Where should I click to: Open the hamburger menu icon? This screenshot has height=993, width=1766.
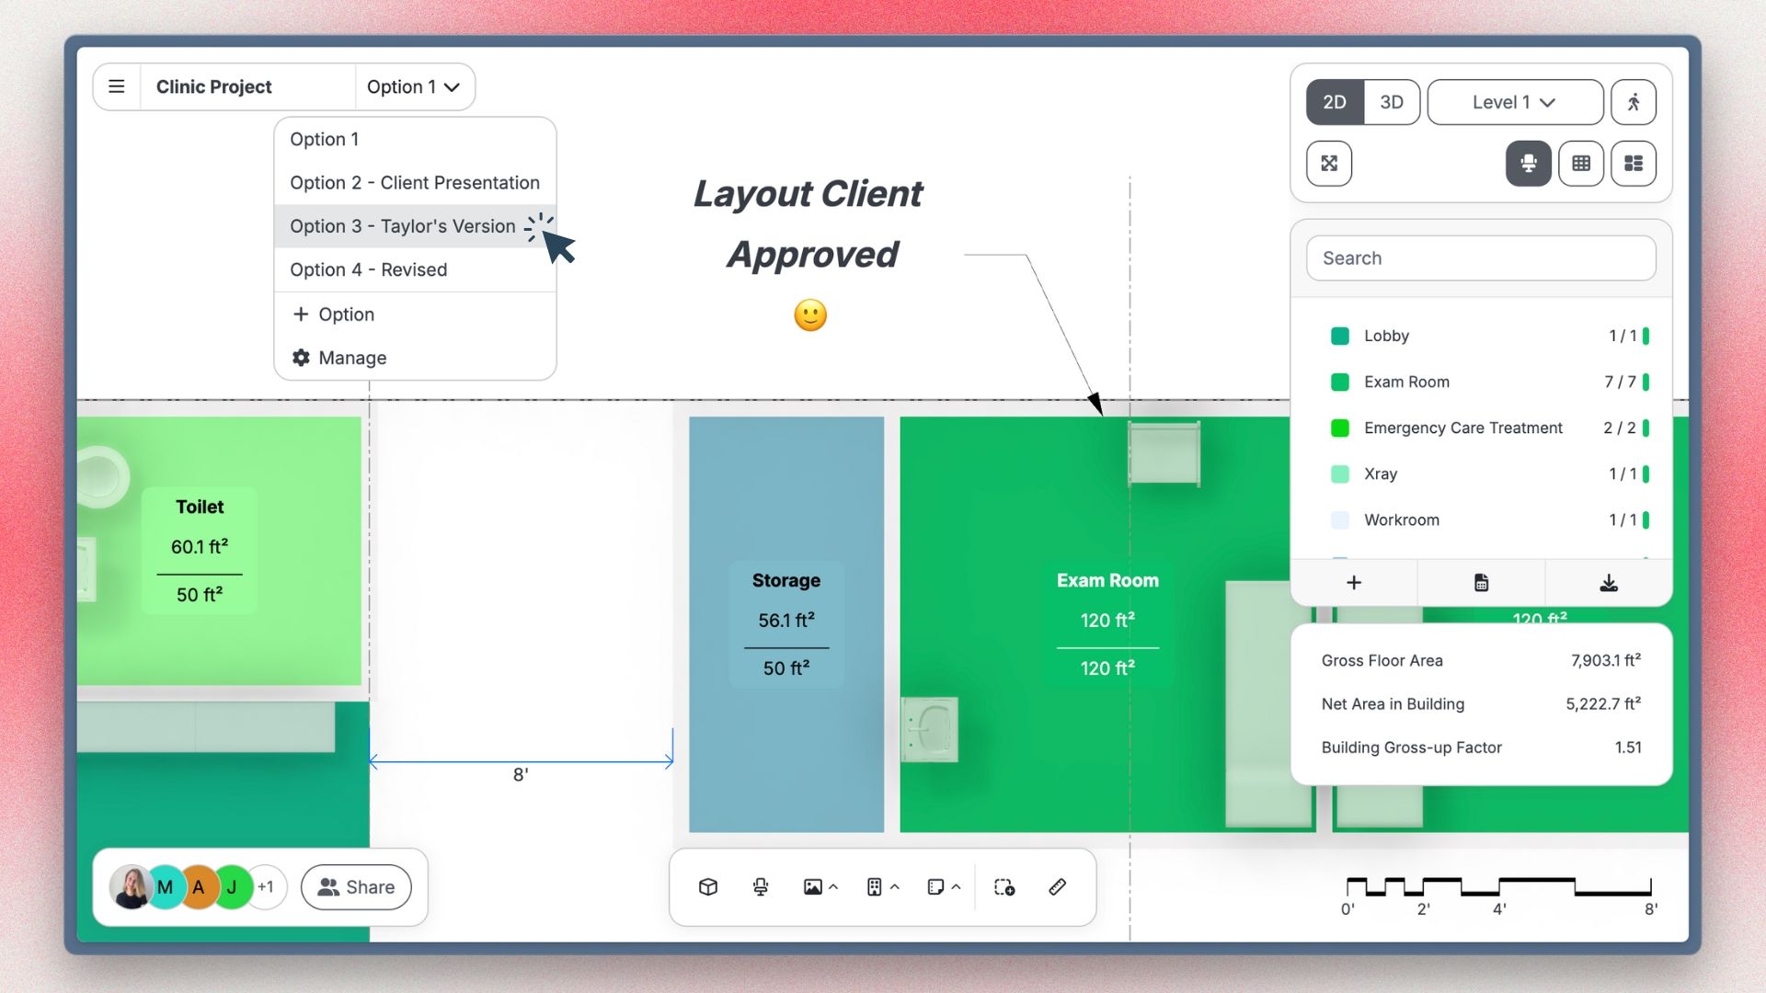click(x=117, y=86)
